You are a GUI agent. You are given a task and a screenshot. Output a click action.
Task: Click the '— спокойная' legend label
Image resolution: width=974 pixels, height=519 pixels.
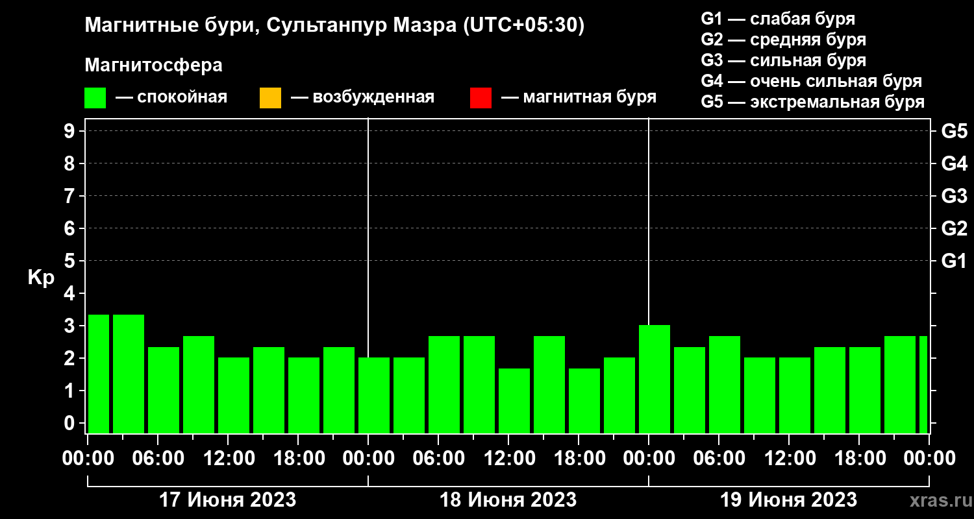tap(171, 98)
